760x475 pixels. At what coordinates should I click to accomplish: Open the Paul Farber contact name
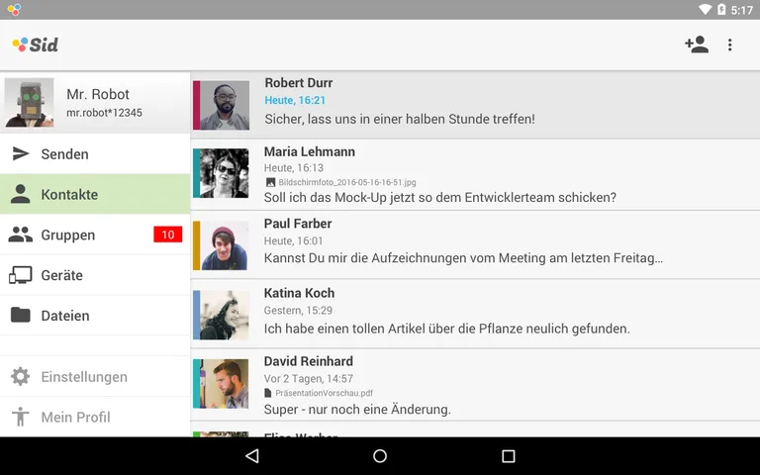click(298, 224)
